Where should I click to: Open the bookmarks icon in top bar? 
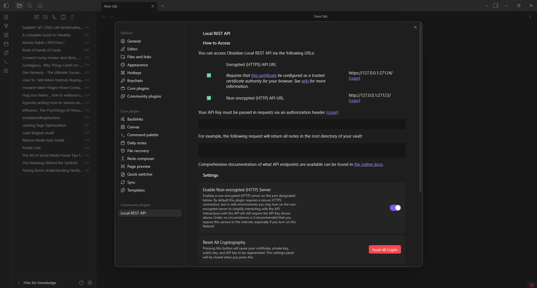pyautogui.click(x=40, y=6)
